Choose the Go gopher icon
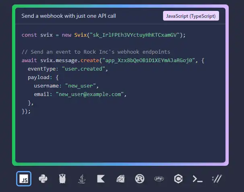 point(62,179)
